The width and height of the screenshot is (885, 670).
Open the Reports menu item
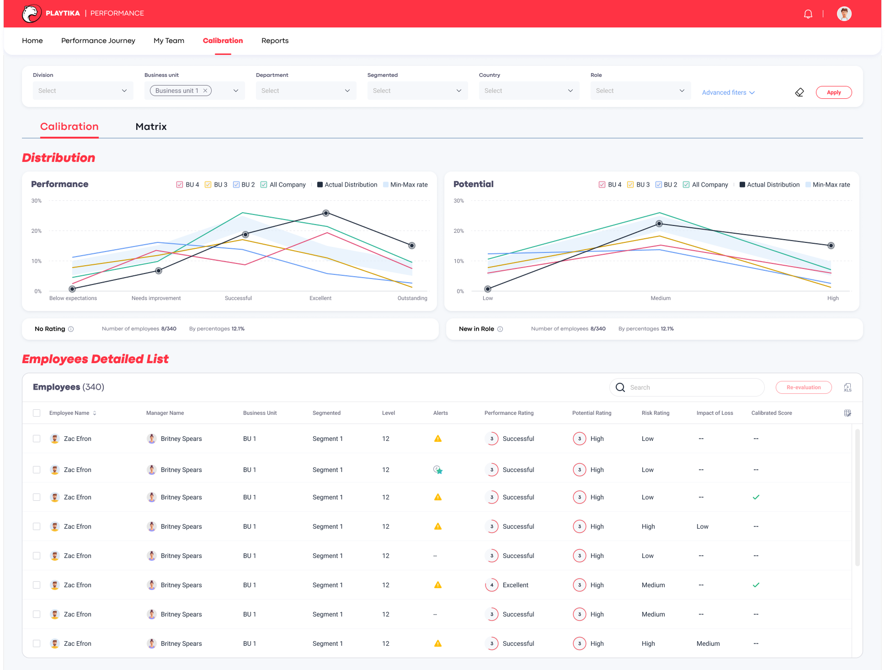pyautogui.click(x=275, y=41)
